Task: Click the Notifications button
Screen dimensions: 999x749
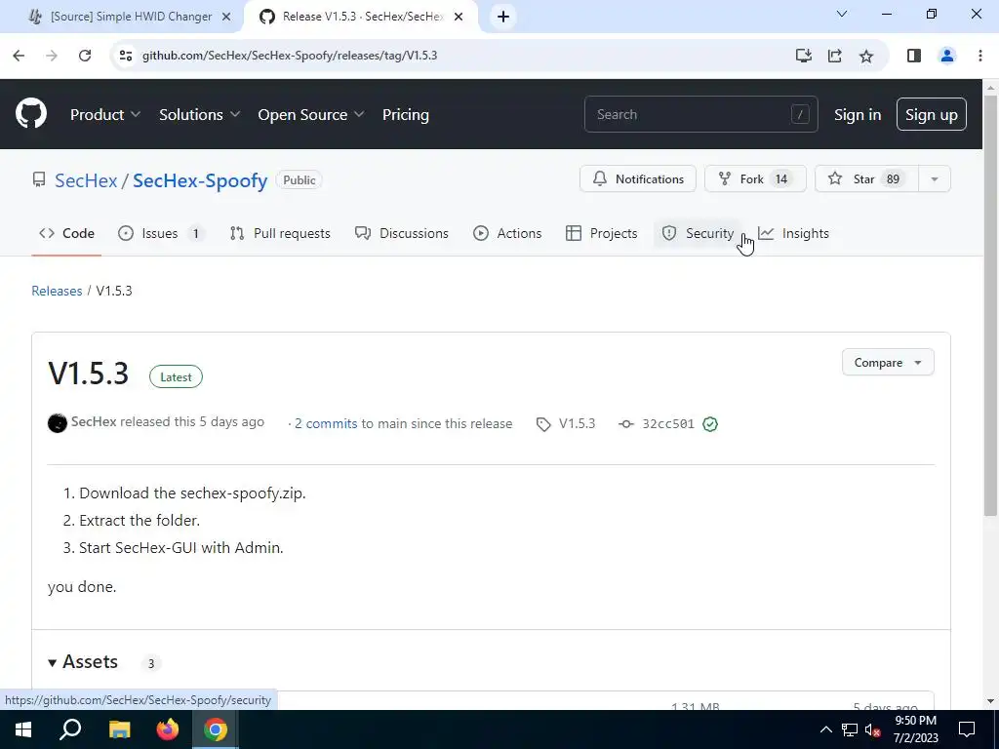Action: [x=638, y=179]
